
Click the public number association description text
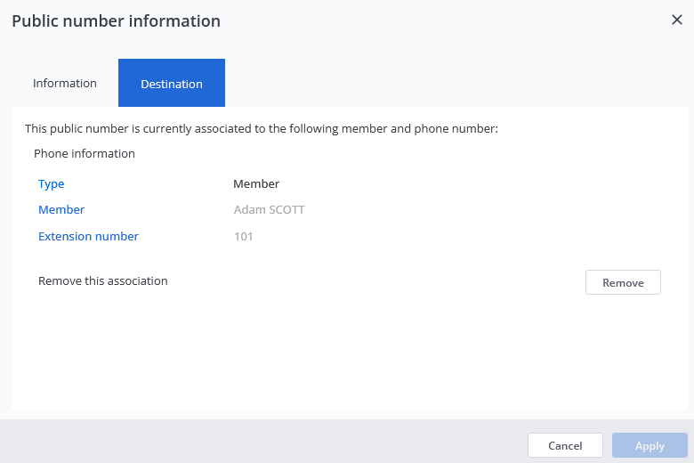click(262, 129)
